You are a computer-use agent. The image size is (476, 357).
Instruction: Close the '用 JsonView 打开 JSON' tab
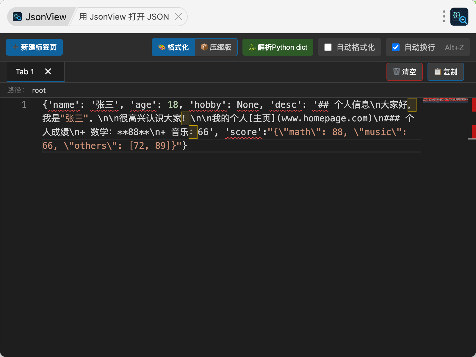[x=178, y=17]
